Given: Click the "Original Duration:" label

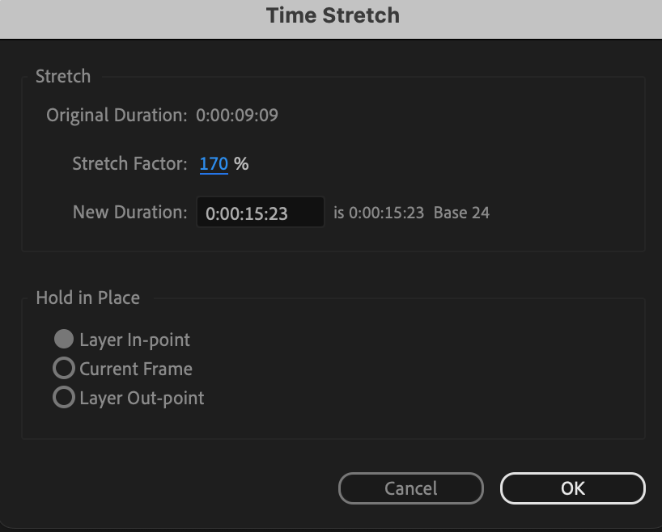Looking at the screenshot, I should pos(116,116).
